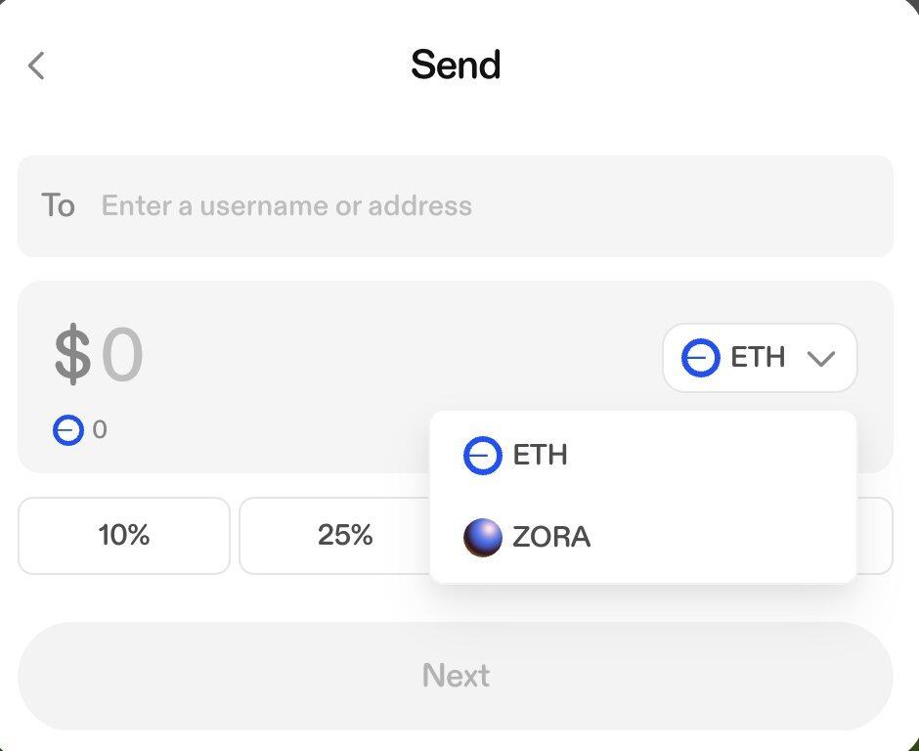The width and height of the screenshot is (919, 751).
Task: Choose ZORA from the token list
Action: [x=551, y=538]
